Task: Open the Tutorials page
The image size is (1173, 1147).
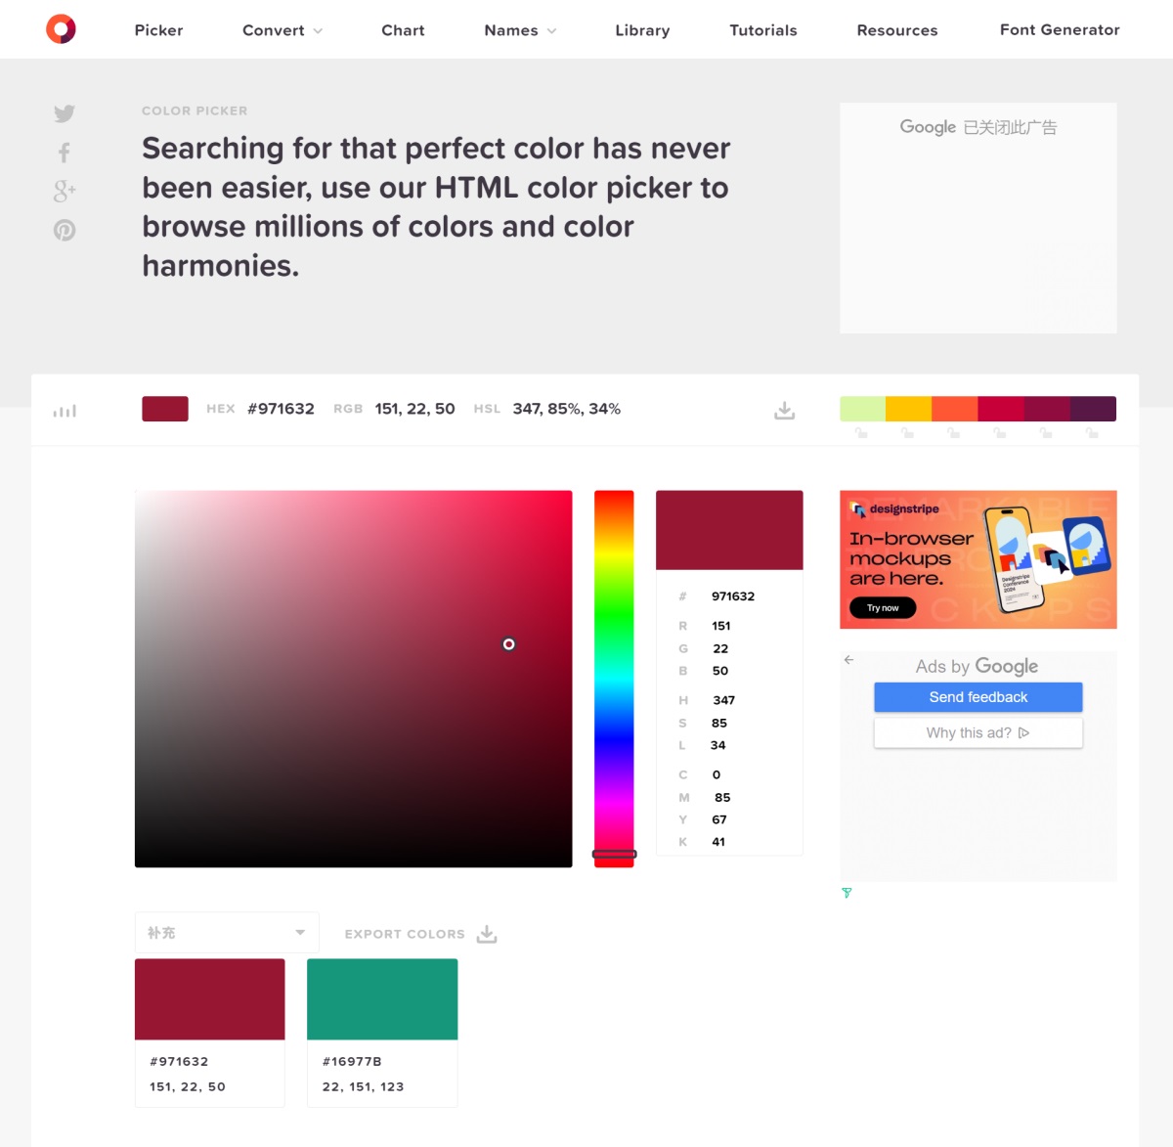Action: (x=763, y=30)
